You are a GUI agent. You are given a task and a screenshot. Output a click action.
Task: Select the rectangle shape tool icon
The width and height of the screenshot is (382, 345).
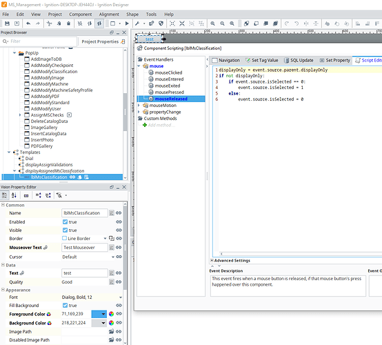point(112,23)
